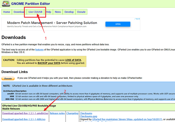Open the Live CD/USB tab
Viewport: 175px width, 122px height.
click(x=35, y=12)
